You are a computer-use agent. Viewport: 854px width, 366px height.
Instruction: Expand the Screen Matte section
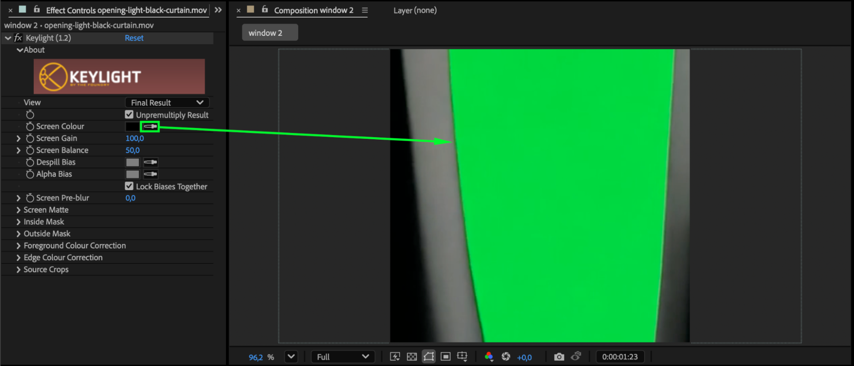click(18, 210)
